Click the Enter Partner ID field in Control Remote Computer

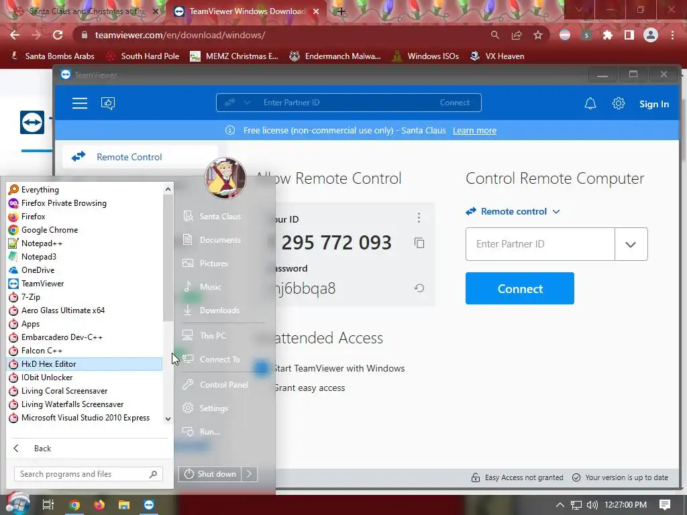(x=540, y=244)
